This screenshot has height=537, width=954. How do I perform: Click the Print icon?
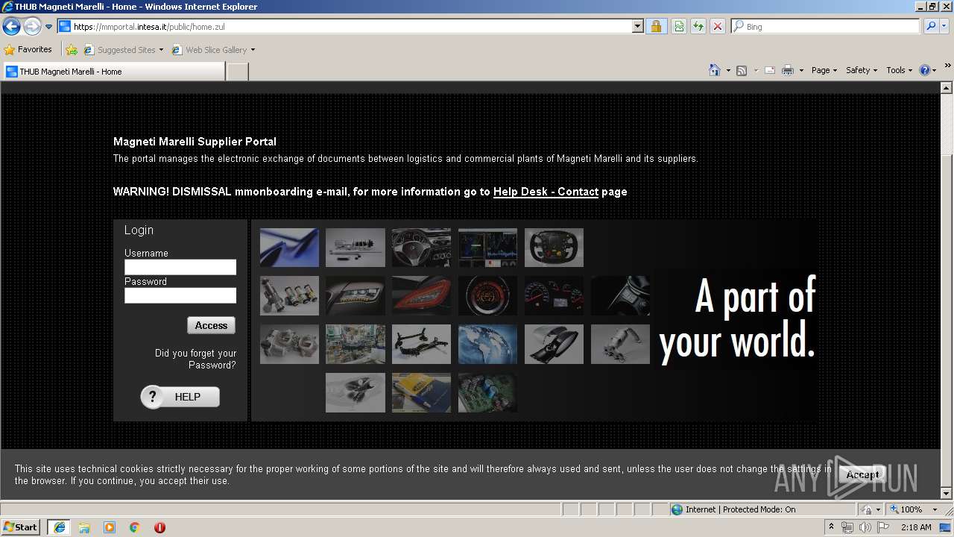coord(788,70)
